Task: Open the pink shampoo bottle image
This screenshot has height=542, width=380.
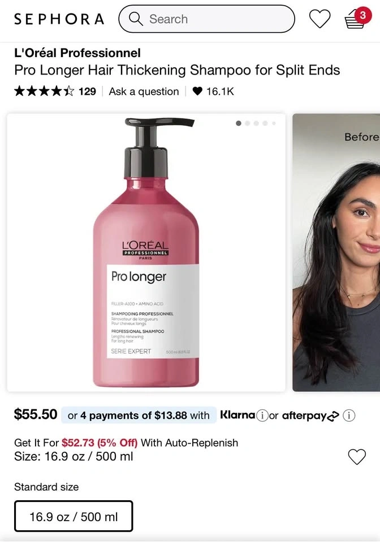Action: pyautogui.click(x=146, y=253)
